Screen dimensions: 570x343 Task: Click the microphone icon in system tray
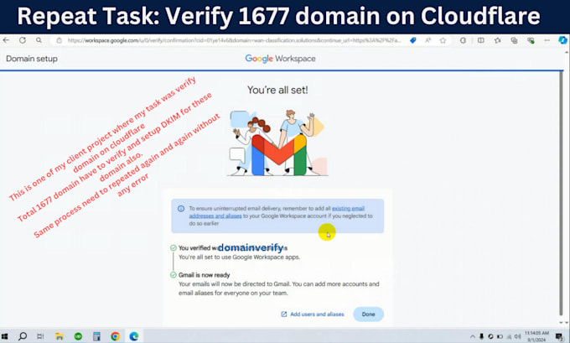pos(482,336)
